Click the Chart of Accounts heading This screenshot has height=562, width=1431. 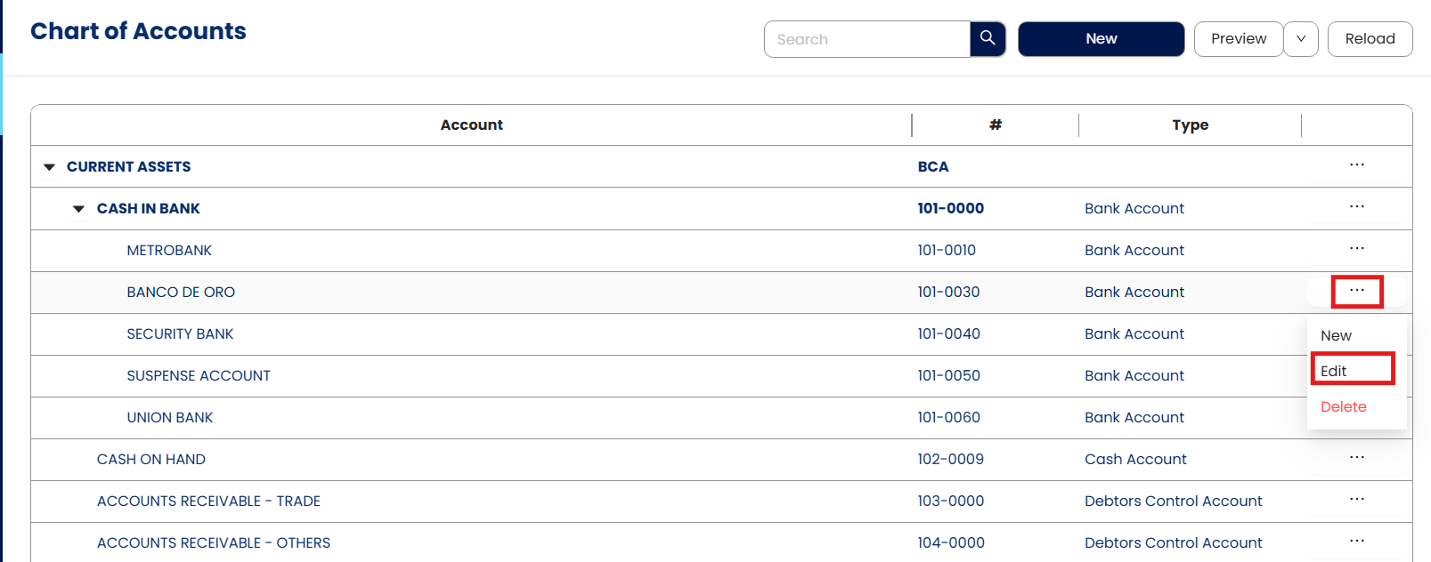click(138, 31)
